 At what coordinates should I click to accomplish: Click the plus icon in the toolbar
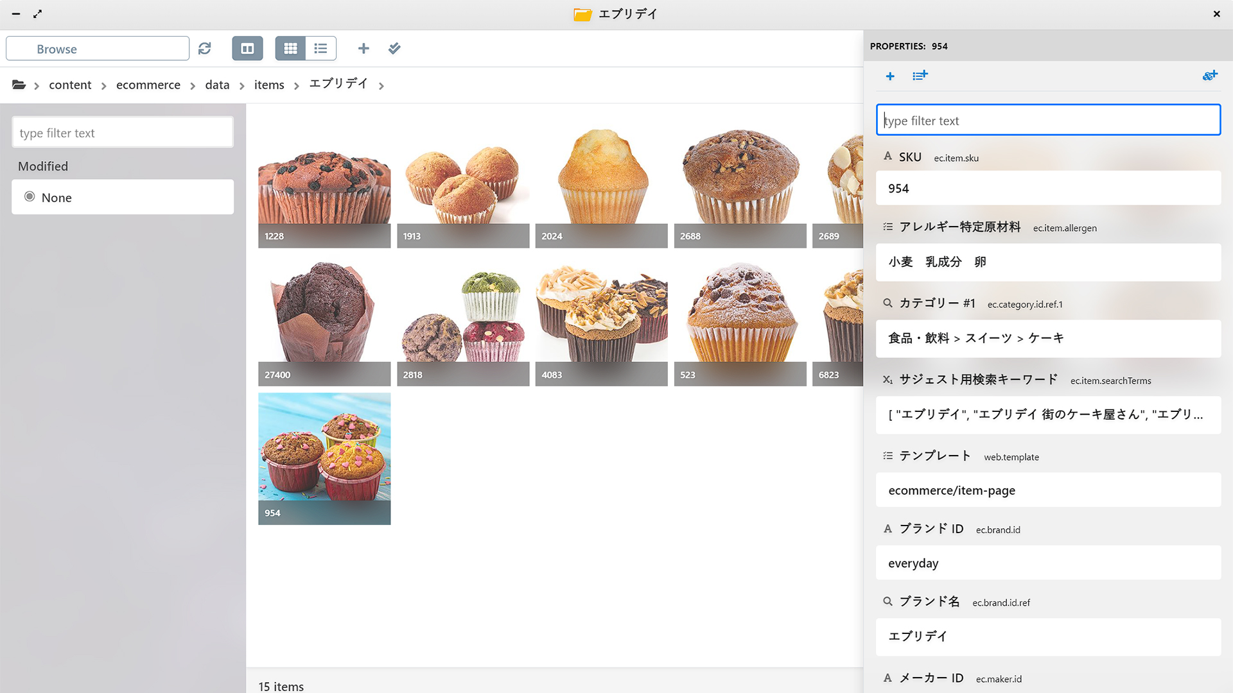click(363, 49)
